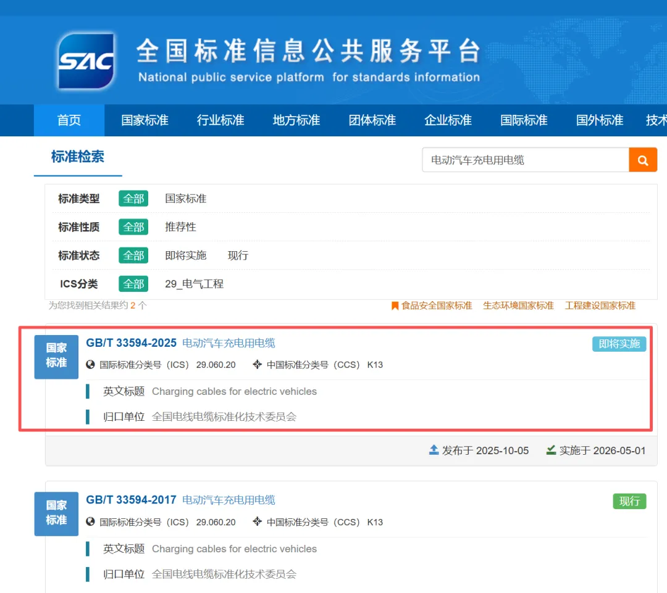Screen dimensions: 667x593
Task: Open the 行业标准 navigation menu
Action: point(220,120)
